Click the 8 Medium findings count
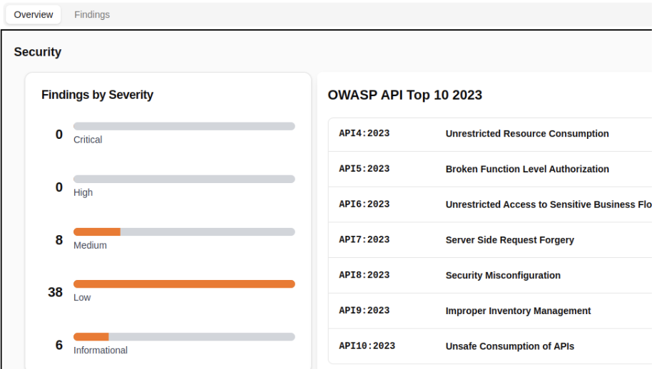The image size is (659, 369). coord(59,240)
